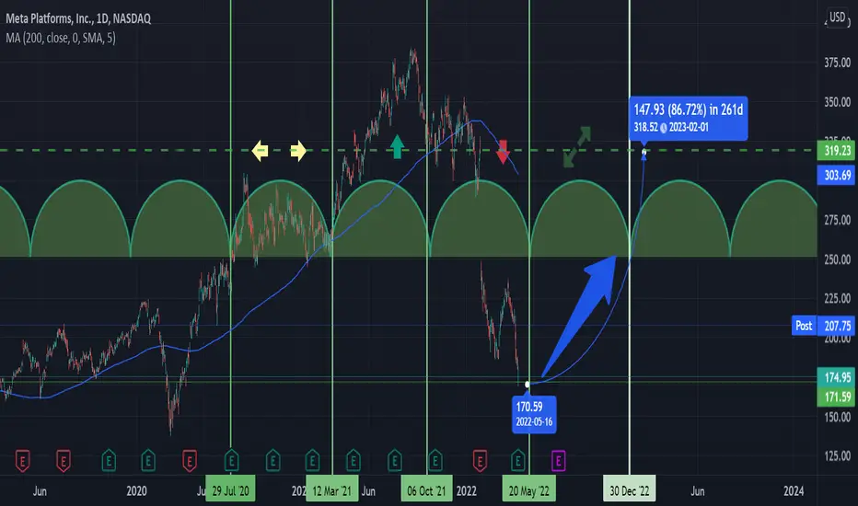Click the Meta Platforms, Inc. chart title

(78, 18)
